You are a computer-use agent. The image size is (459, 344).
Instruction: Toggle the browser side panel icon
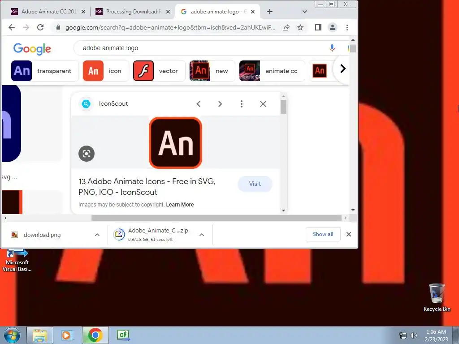click(318, 27)
